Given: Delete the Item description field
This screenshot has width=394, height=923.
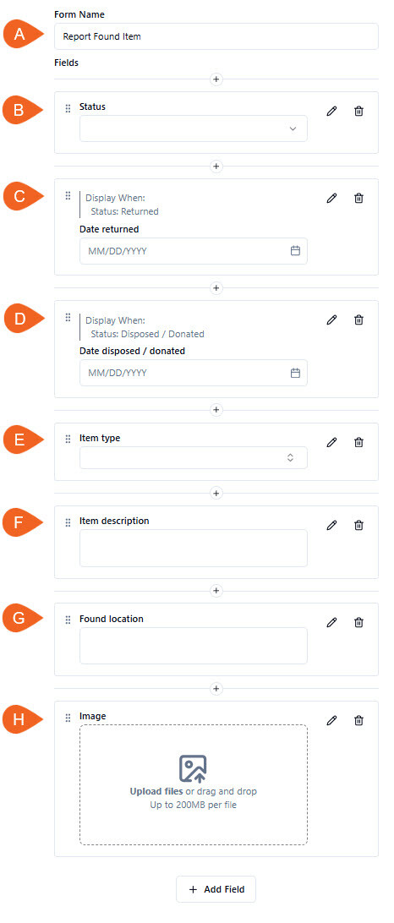Looking at the screenshot, I should pyautogui.click(x=358, y=525).
